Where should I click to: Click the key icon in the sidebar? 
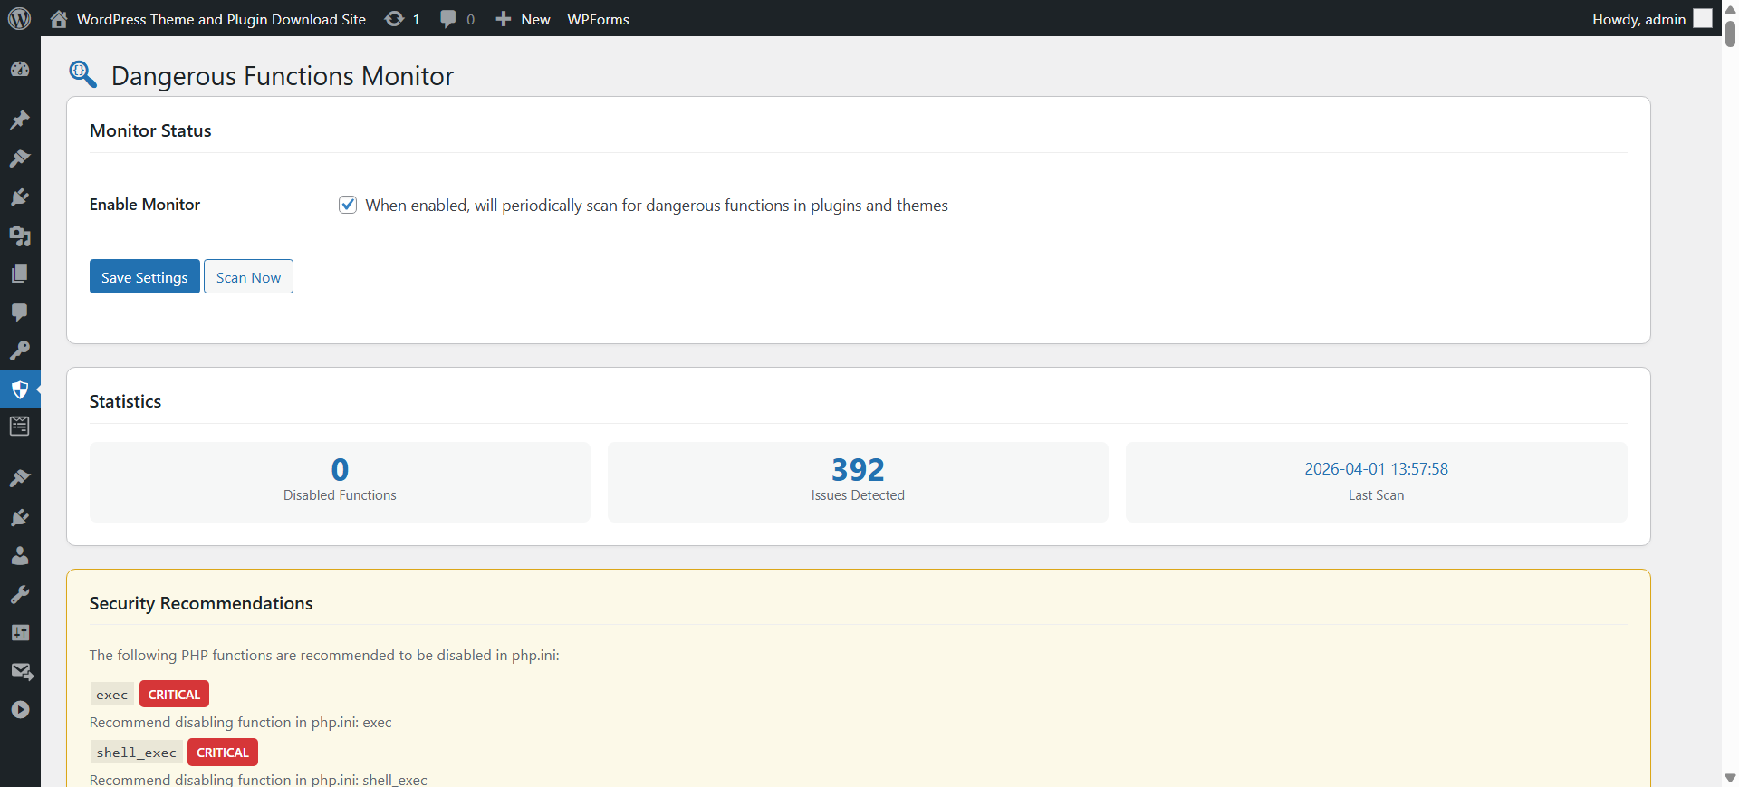pyautogui.click(x=20, y=350)
